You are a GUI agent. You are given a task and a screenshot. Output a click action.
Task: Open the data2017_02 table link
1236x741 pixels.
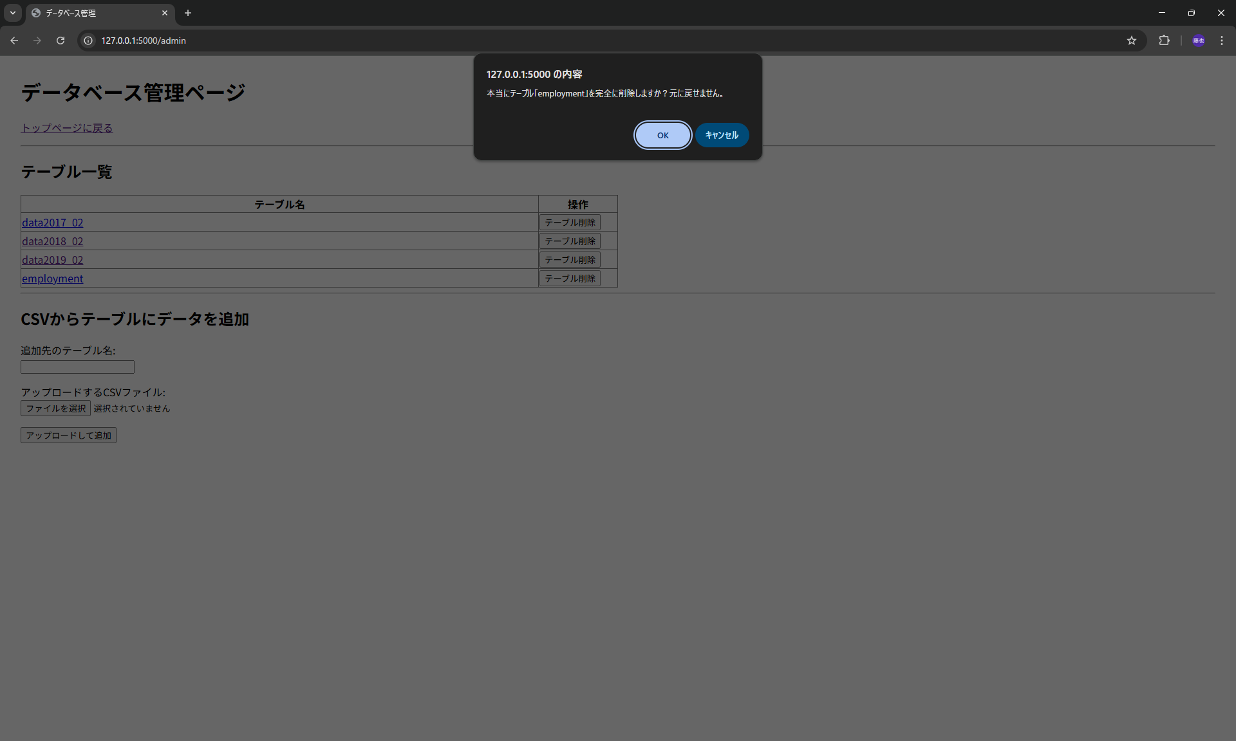tap(53, 223)
